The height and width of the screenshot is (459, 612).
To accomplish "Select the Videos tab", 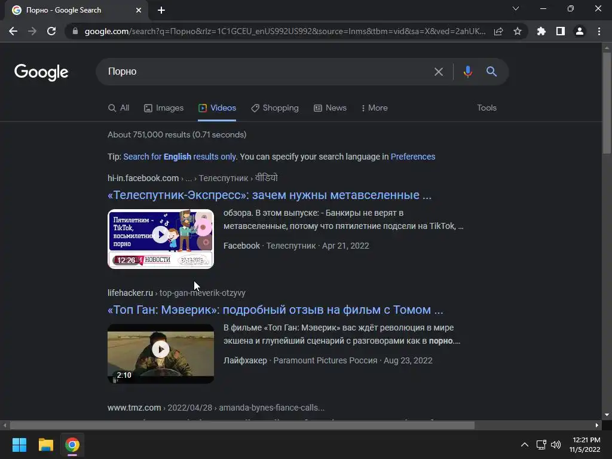I will [217, 108].
